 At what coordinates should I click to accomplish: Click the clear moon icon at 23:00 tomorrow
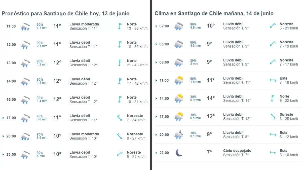(x=179, y=153)
